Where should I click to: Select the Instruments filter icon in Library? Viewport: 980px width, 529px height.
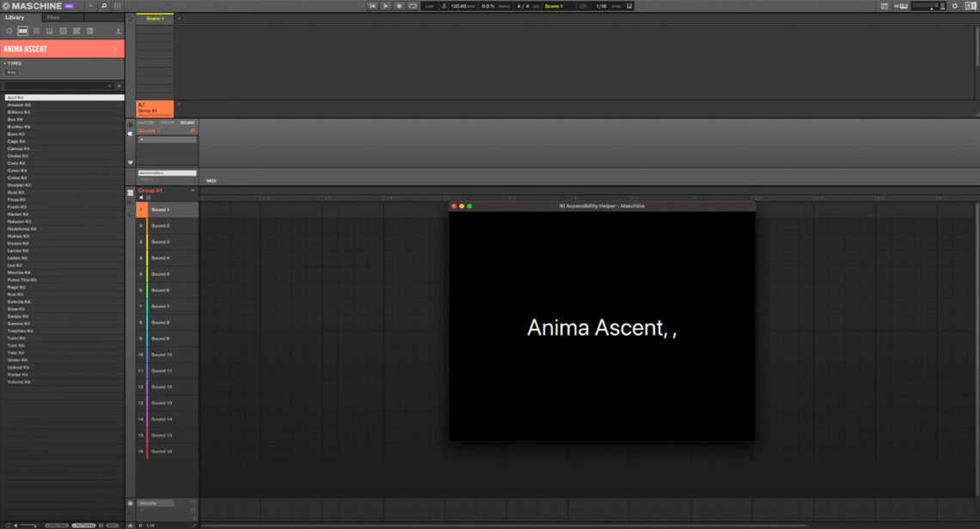50,31
